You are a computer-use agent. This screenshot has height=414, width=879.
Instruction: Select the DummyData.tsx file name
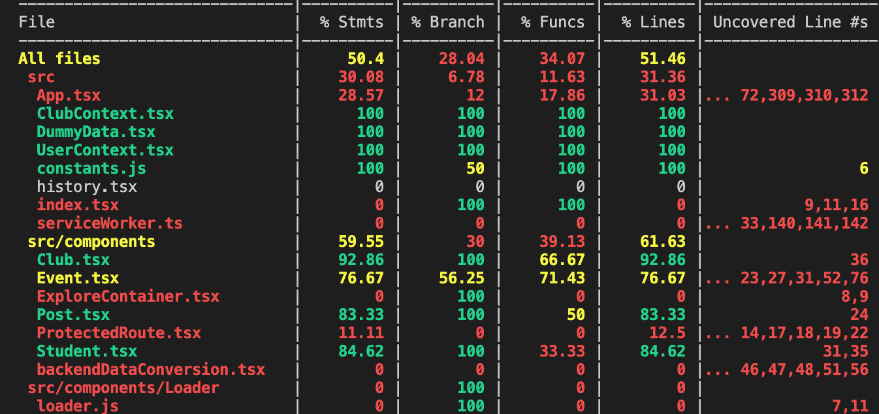[96, 132]
